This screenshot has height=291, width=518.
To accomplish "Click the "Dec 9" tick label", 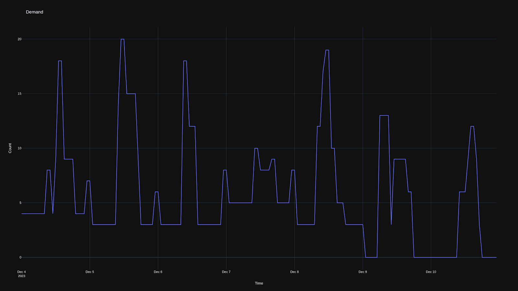I will click(x=363, y=272).
